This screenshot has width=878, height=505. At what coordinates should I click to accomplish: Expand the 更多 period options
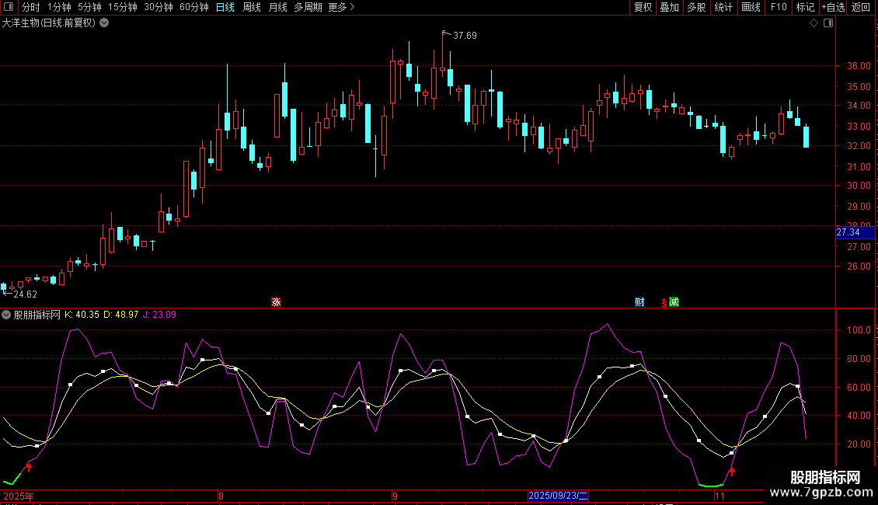click(x=341, y=8)
